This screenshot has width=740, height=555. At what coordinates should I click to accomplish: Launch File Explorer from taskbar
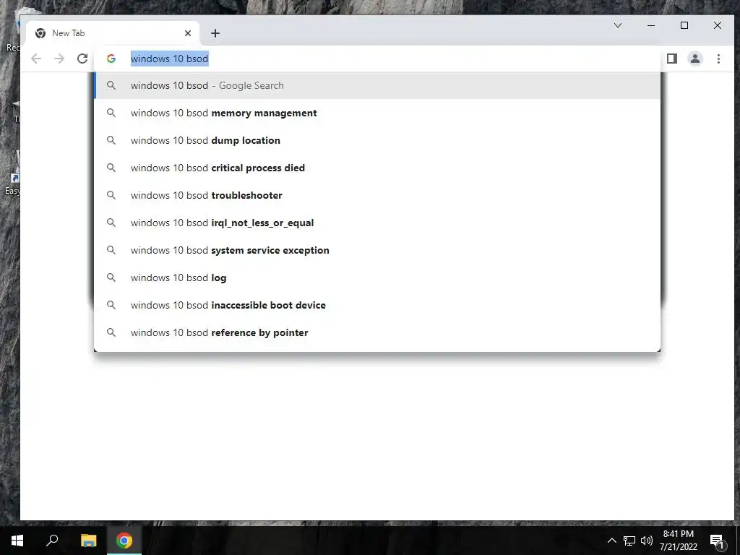(88, 541)
